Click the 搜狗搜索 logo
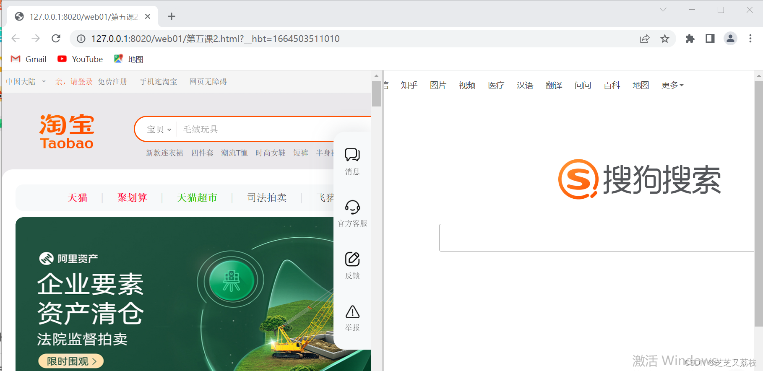The width and height of the screenshot is (763, 371). pos(639,179)
